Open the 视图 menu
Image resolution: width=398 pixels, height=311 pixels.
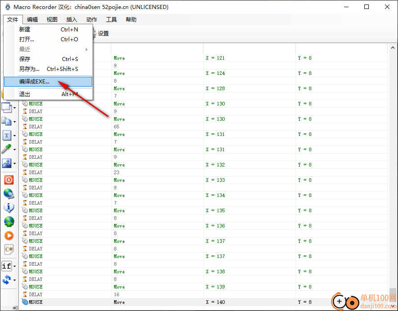click(x=52, y=20)
